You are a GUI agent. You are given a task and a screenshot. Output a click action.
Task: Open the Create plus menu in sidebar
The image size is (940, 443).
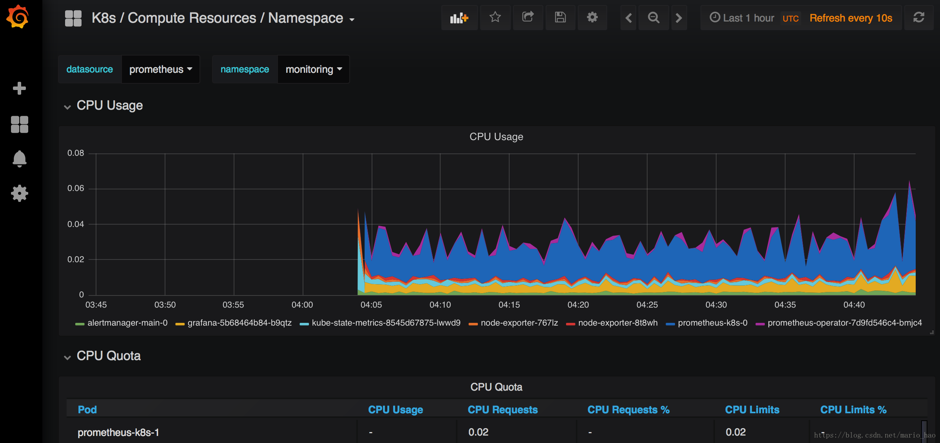point(19,88)
